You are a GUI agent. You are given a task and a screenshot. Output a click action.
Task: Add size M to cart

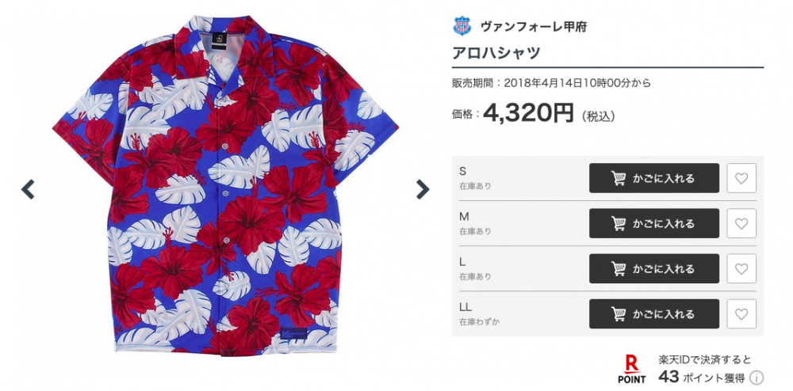654,223
